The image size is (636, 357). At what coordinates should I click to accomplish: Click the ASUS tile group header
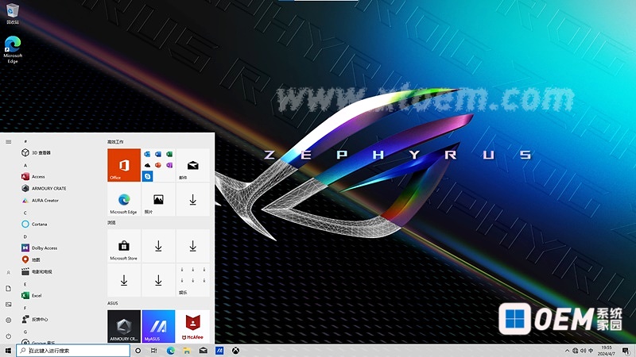tap(113, 303)
